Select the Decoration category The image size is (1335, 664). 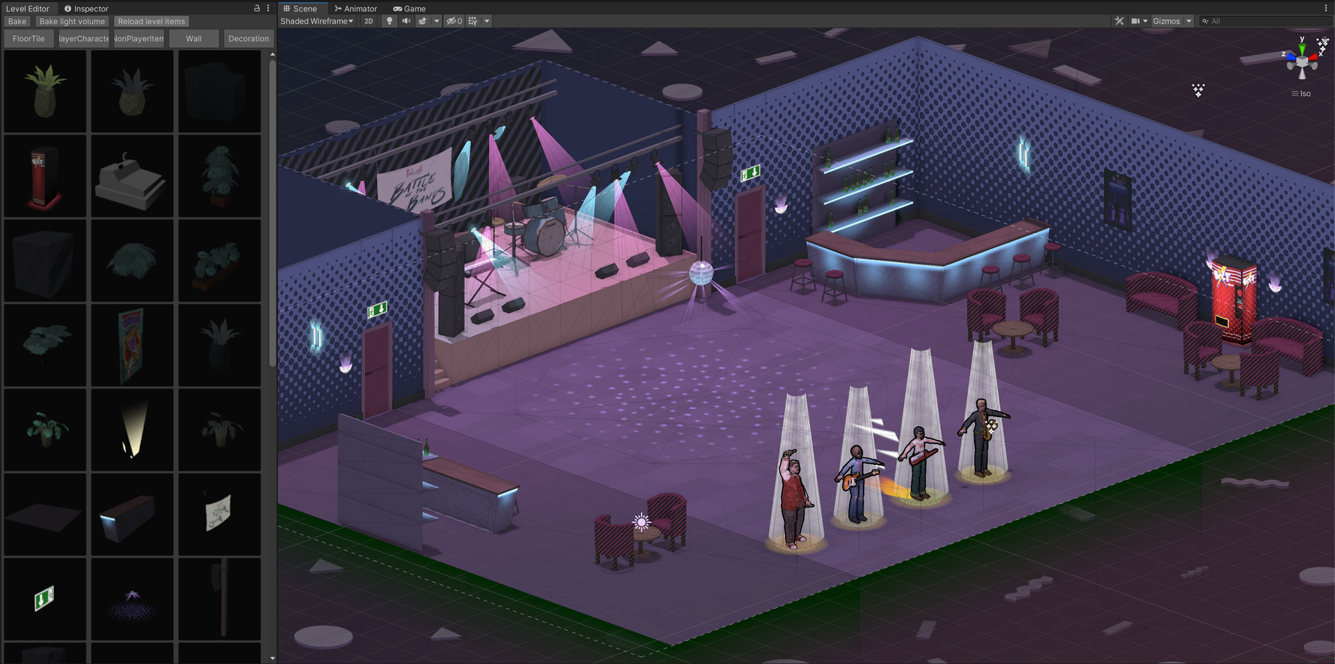[248, 39]
